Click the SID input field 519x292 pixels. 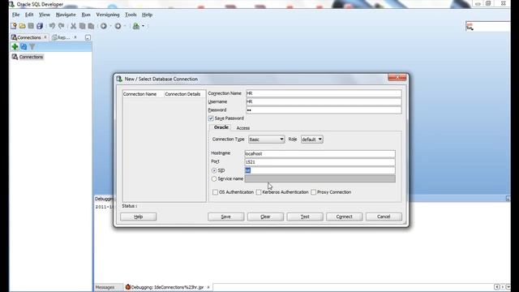[x=320, y=170]
